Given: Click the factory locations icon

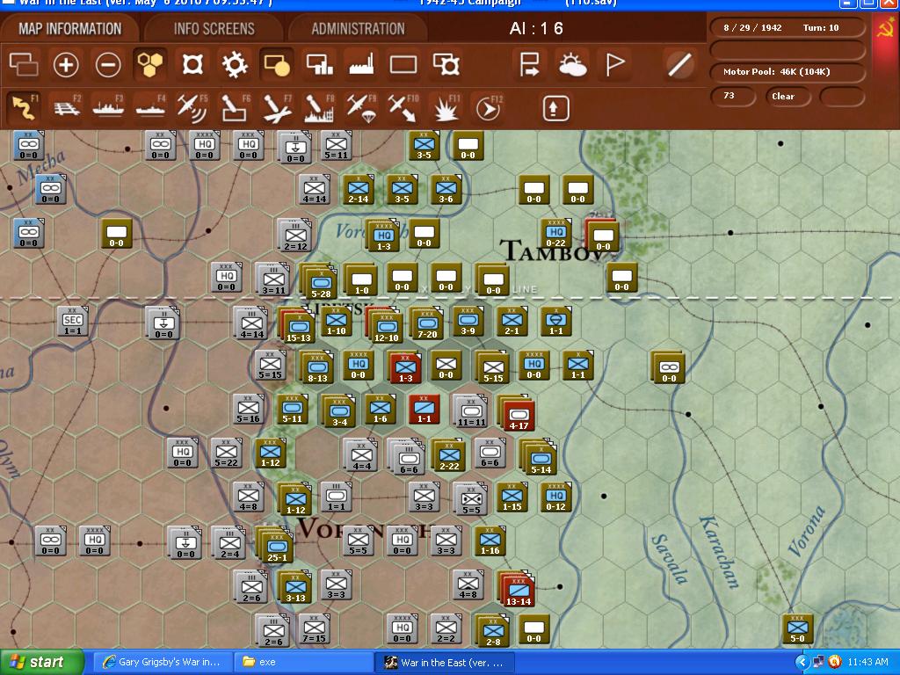Looking at the screenshot, I should click(x=361, y=66).
